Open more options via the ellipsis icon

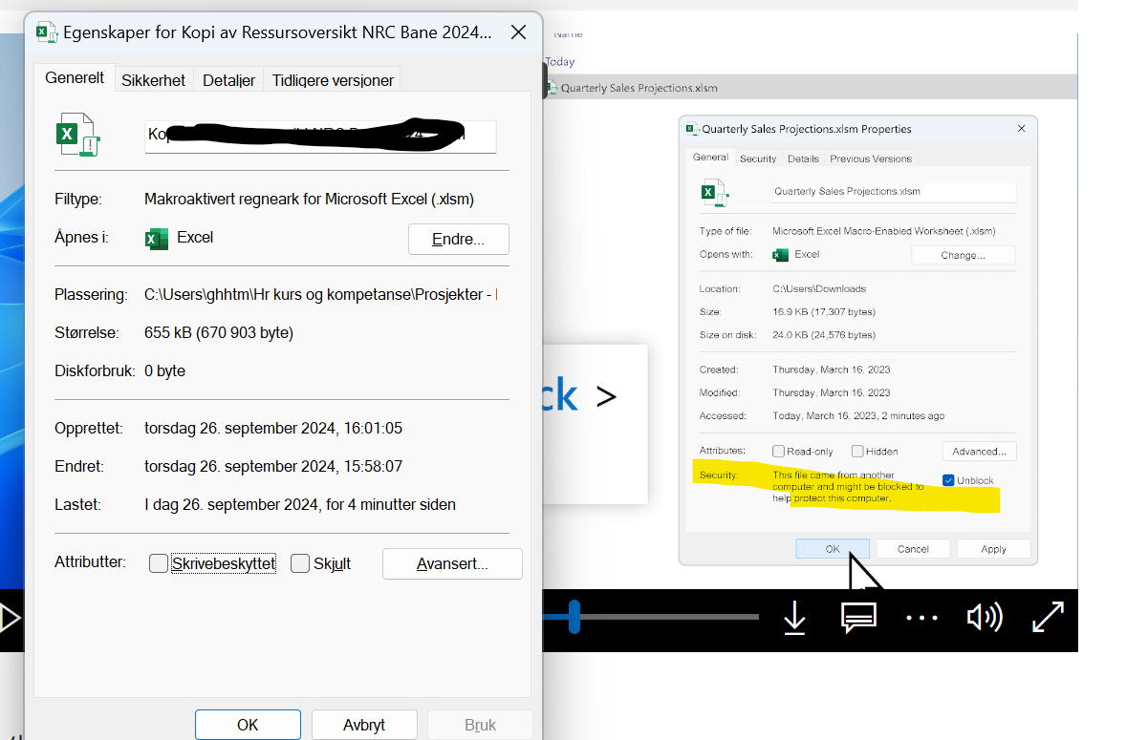point(921,619)
